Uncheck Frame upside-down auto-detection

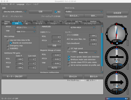pos(69,57)
